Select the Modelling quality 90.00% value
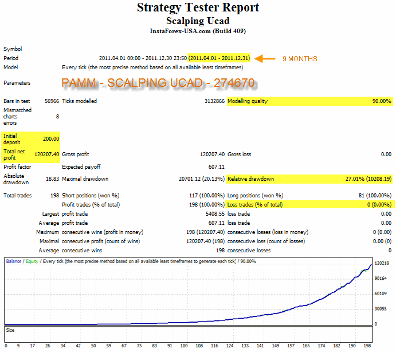This screenshot has height=353, width=396. click(382, 101)
